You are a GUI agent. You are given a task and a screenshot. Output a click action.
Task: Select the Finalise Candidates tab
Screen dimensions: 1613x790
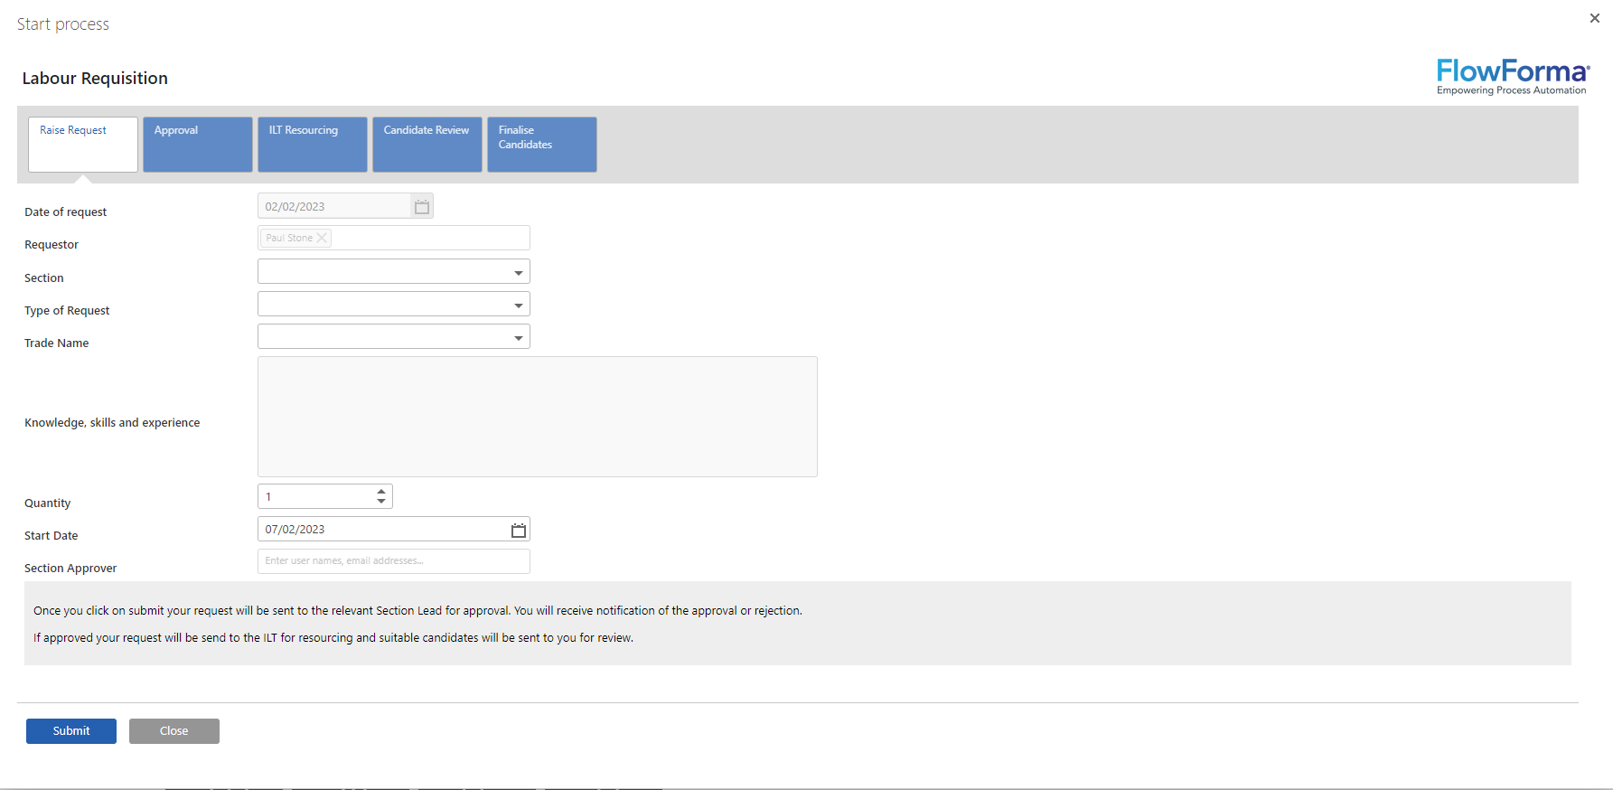point(542,144)
